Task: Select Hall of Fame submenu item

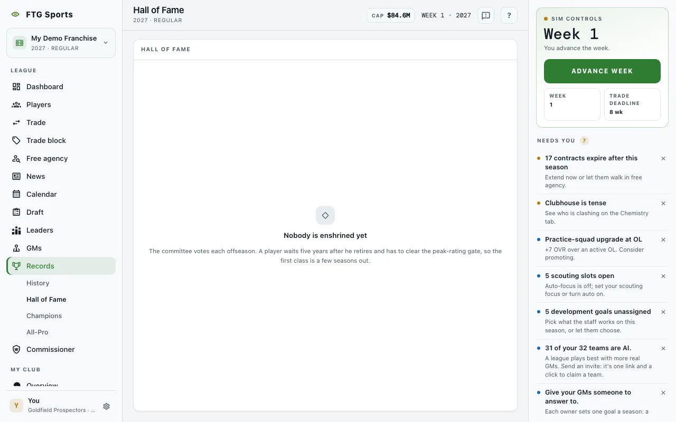Action: click(x=46, y=300)
